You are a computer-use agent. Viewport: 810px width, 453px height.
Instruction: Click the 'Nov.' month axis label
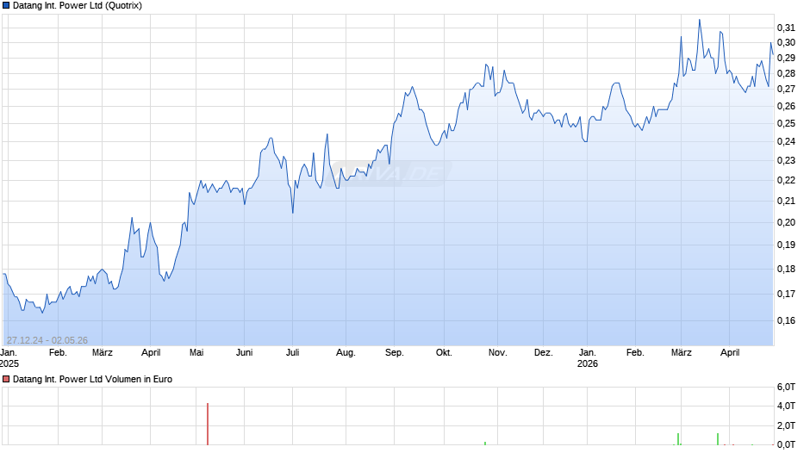pos(497,353)
